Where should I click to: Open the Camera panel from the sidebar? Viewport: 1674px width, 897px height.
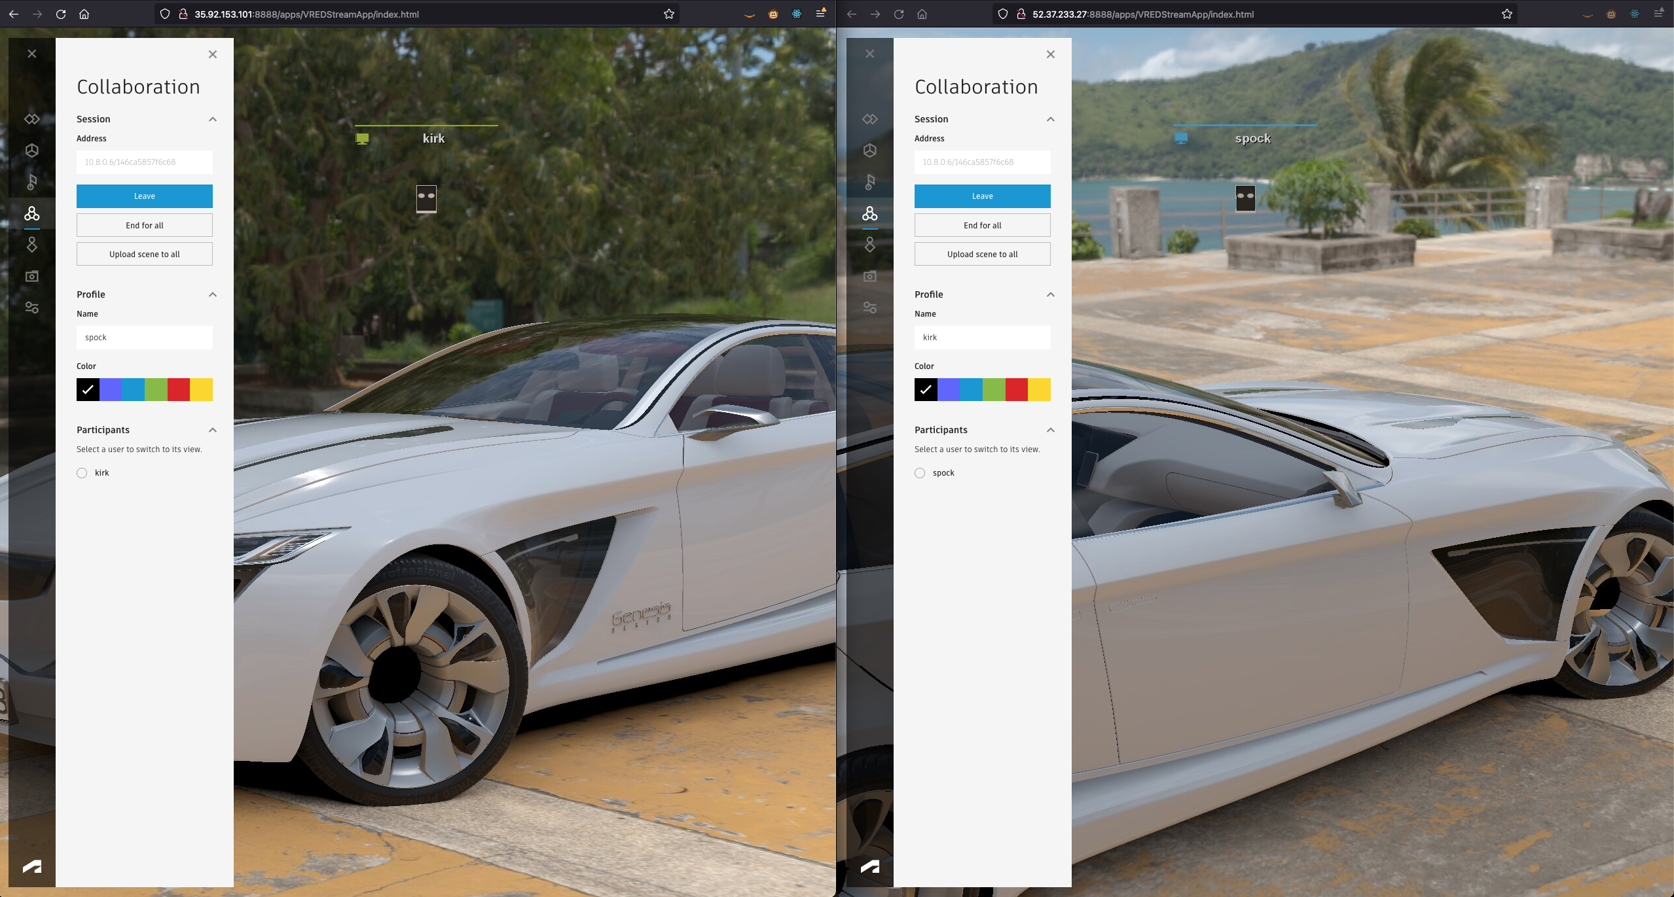[x=31, y=275]
